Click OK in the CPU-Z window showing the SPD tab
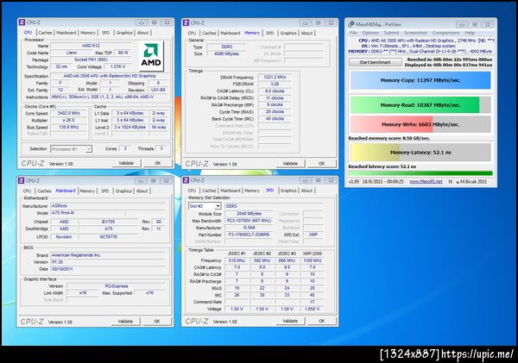The width and height of the screenshot is (518, 363). pos(322,321)
